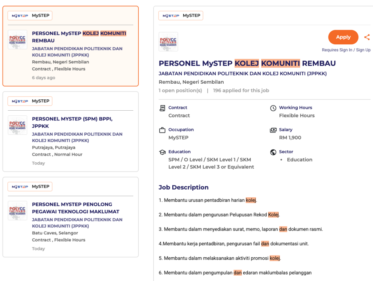Viewport: 373px width, 281px height.
Task: Click the Apply button
Action: (x=343, y=37)
